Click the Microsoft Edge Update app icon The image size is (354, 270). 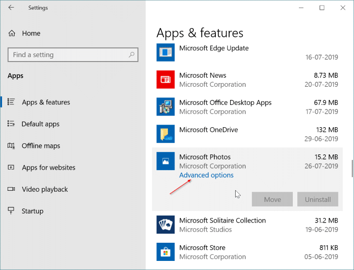[165, 52]
